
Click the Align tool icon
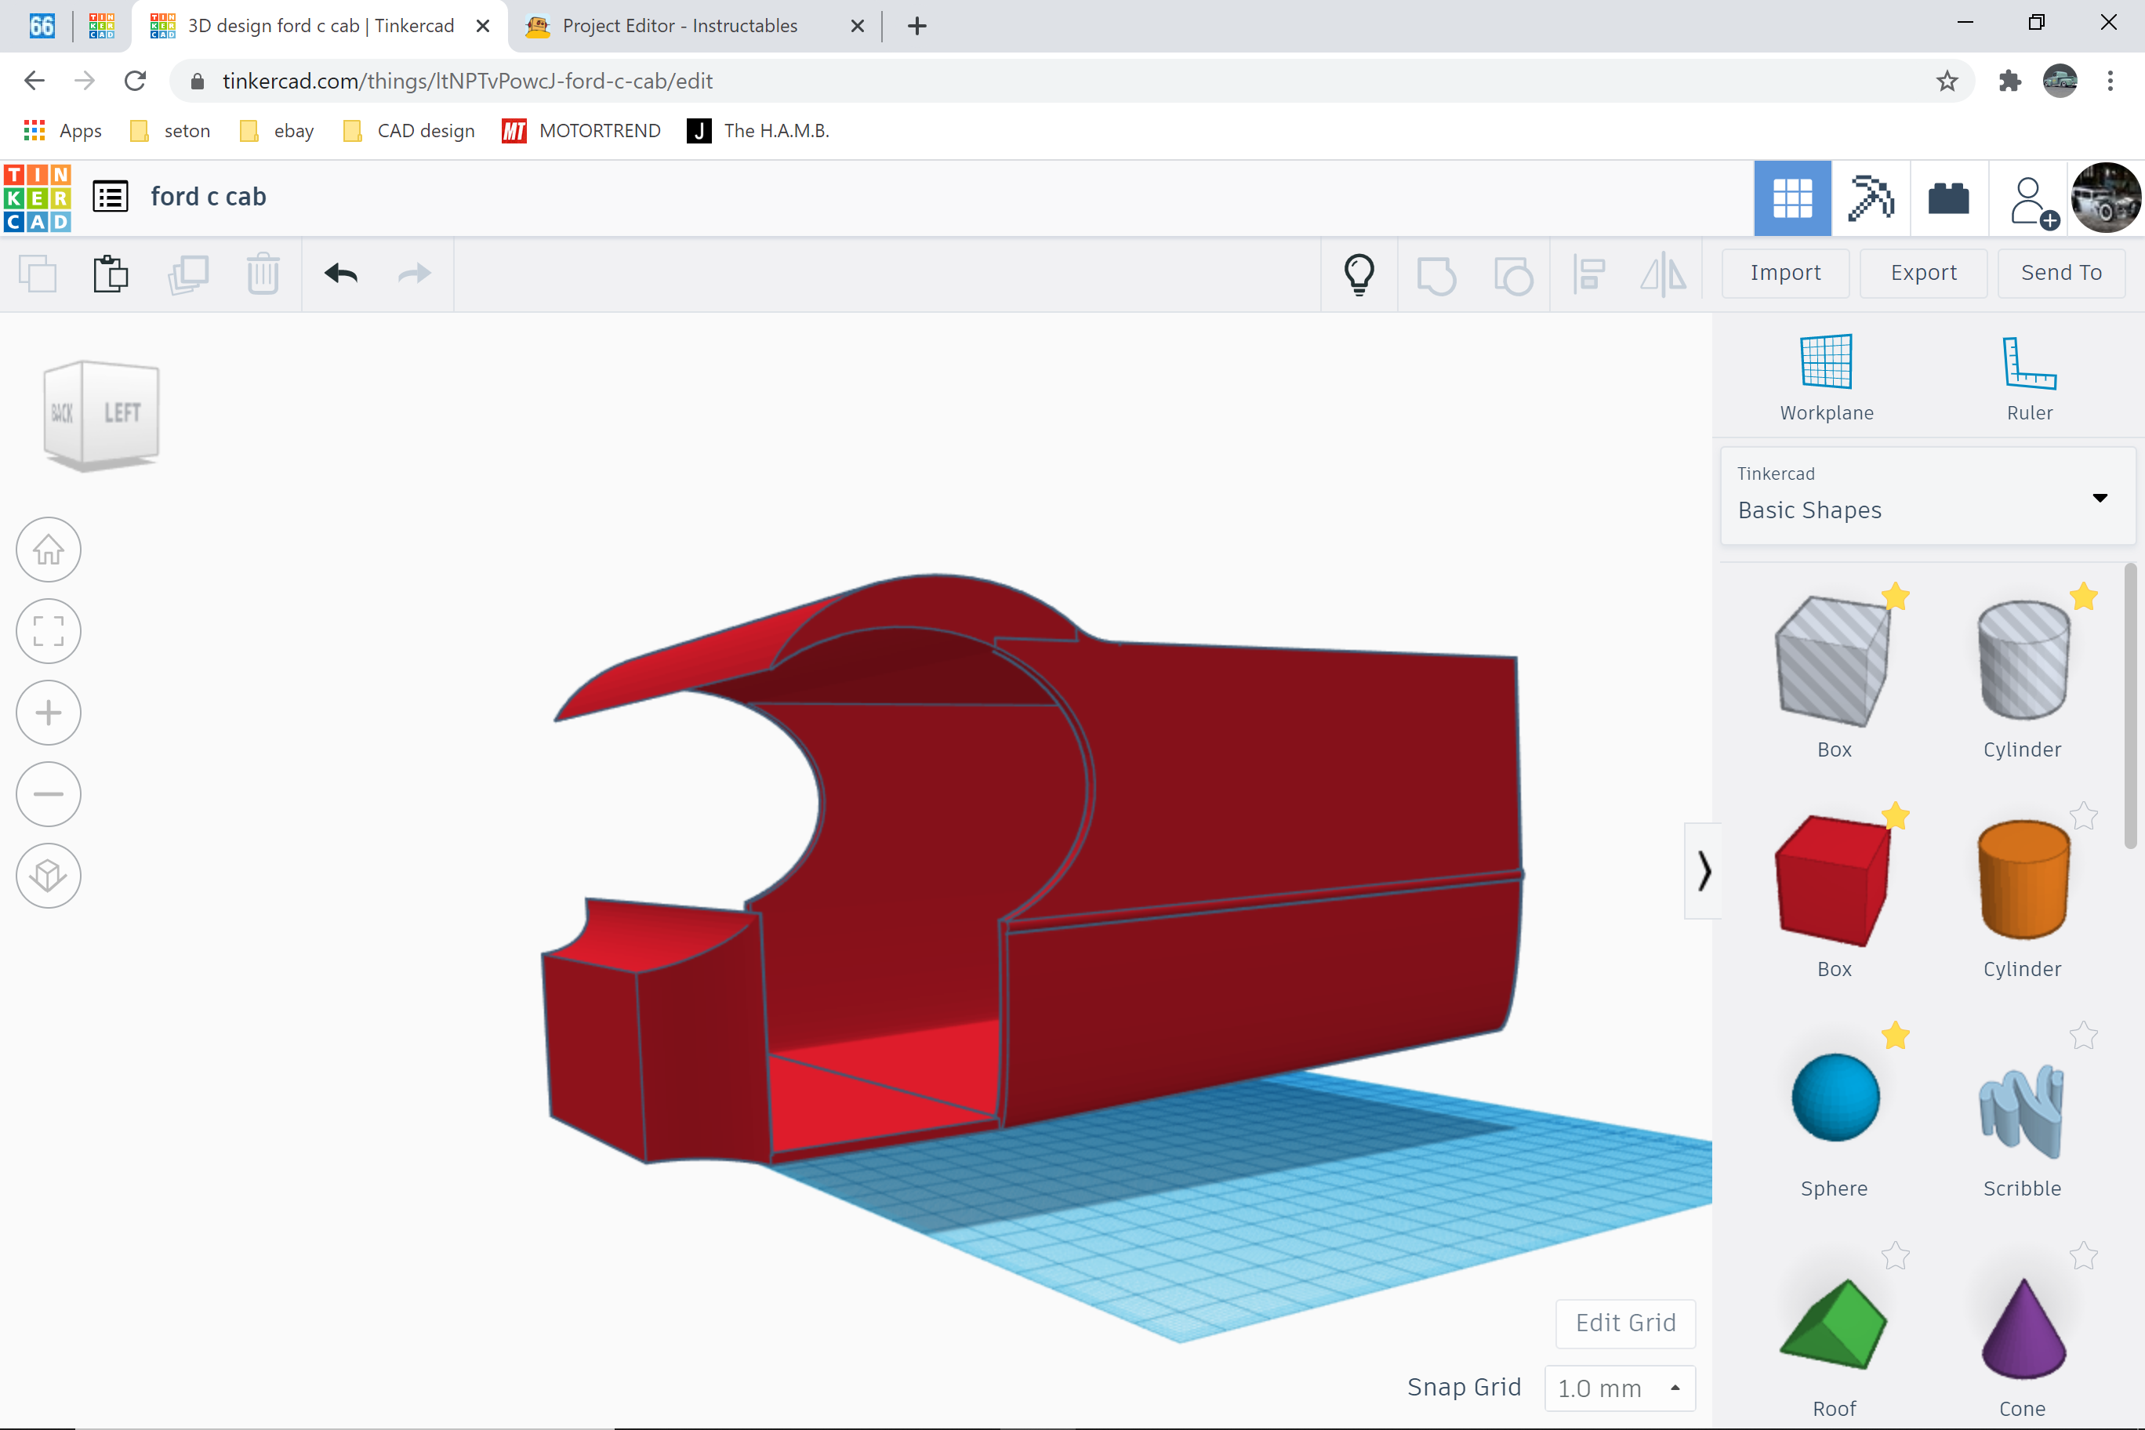coord(1588,274)
